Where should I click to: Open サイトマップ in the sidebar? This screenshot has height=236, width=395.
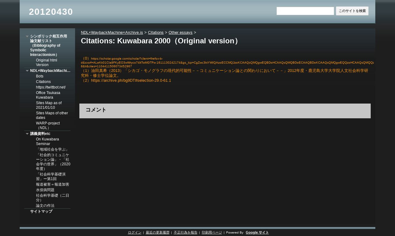(41, 211)
